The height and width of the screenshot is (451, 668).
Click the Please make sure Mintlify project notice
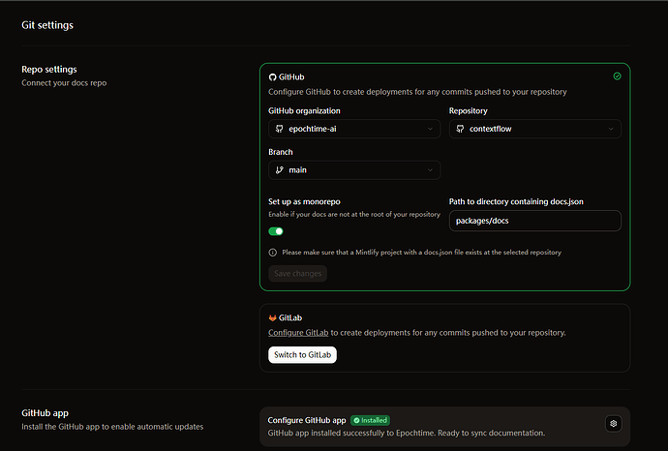(421, 253)
